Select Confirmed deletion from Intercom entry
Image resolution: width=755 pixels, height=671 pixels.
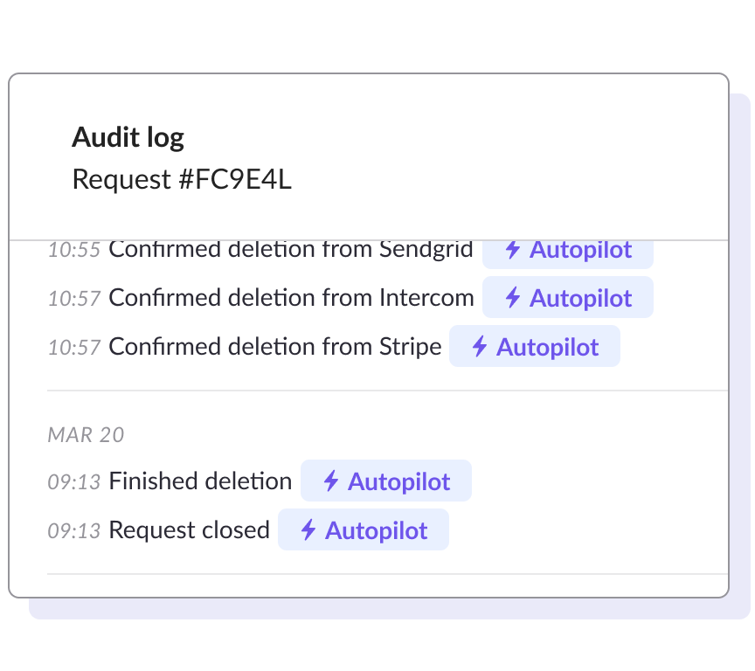pyautogui.click(x=291, y=298)
